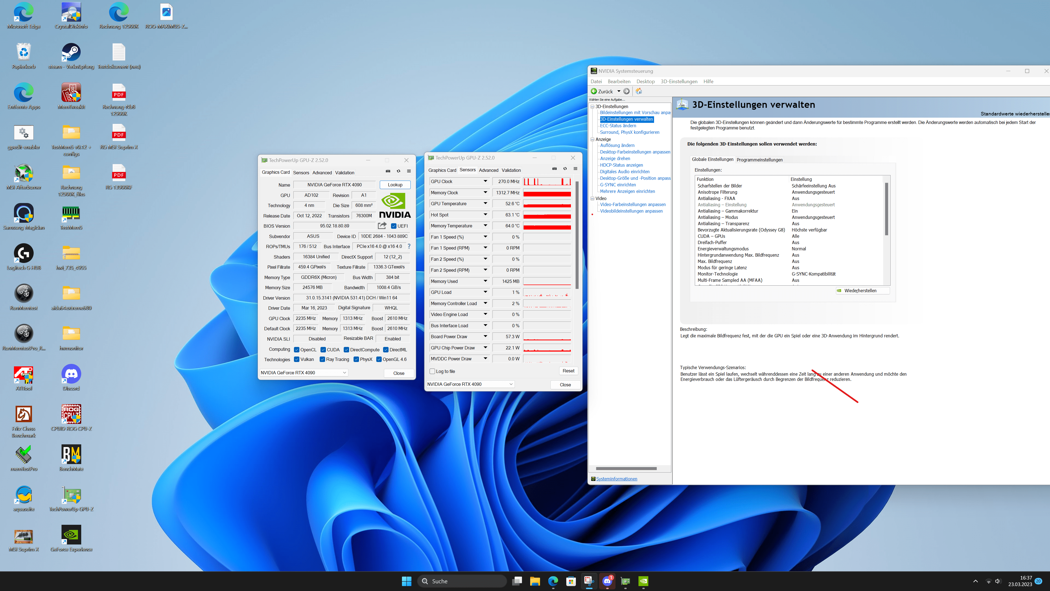
Task: Click the BIOS export share icon in GPU-Z
Action: pos(382,225)
